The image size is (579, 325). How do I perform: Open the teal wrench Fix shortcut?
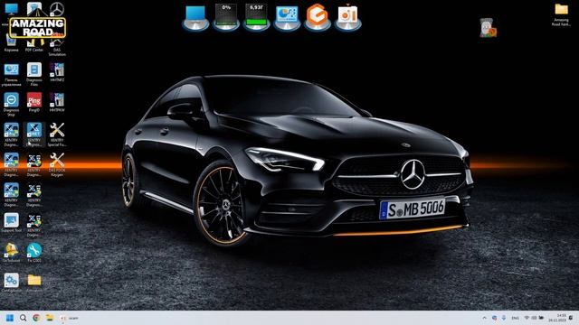click(34, 253)
